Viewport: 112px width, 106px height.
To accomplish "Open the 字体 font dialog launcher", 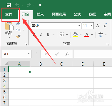I will click(x=108, y=44).
